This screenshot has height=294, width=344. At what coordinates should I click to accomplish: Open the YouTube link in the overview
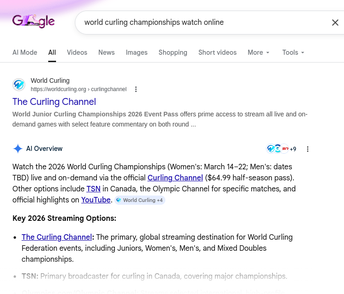[96, 200]
